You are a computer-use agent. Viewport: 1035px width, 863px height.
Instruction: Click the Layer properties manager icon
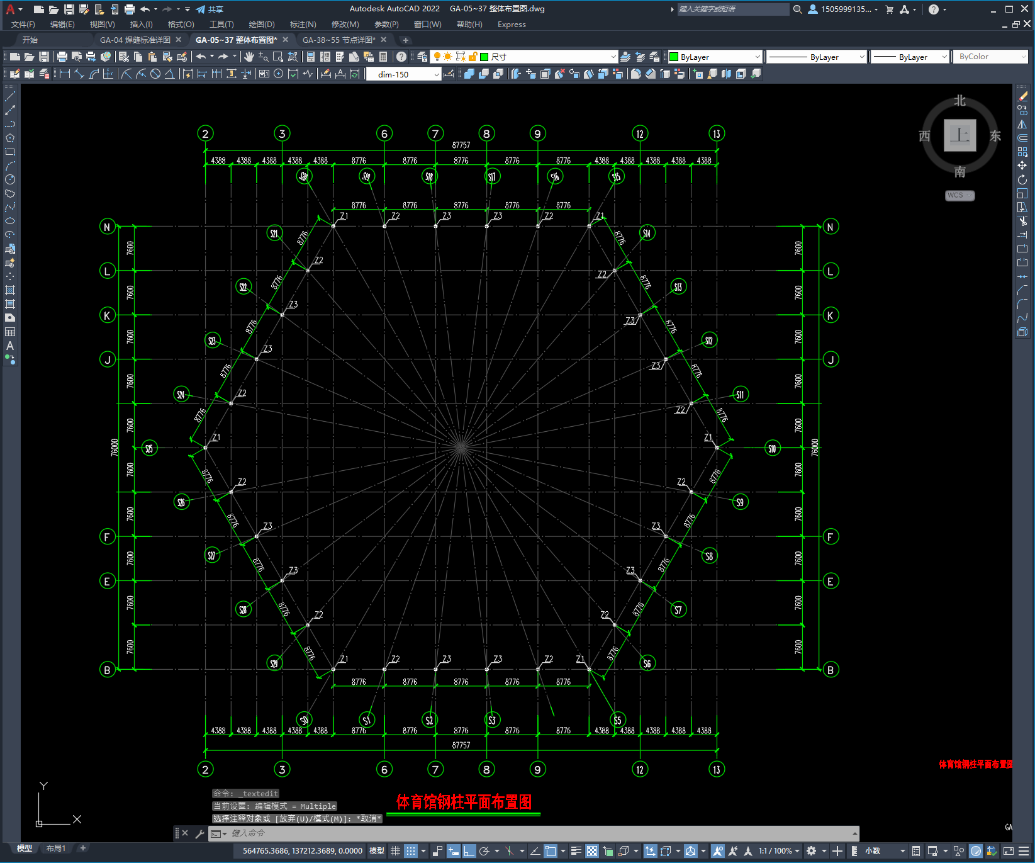(x=422, y=57)
